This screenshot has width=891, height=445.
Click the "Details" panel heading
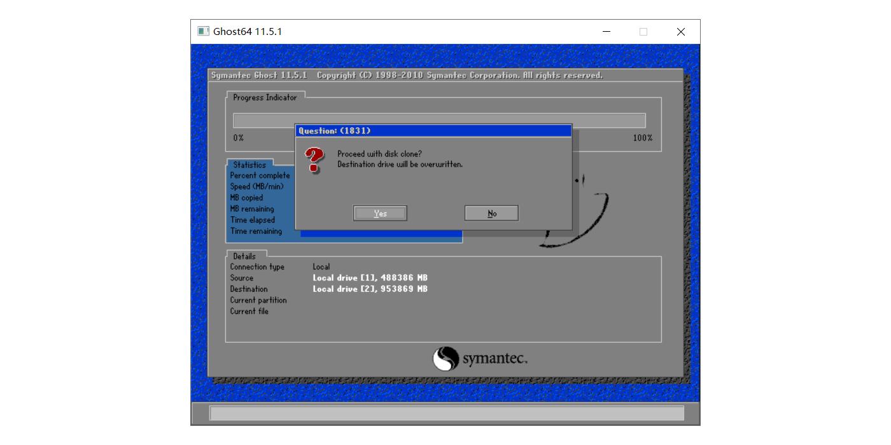click(244, 256)
